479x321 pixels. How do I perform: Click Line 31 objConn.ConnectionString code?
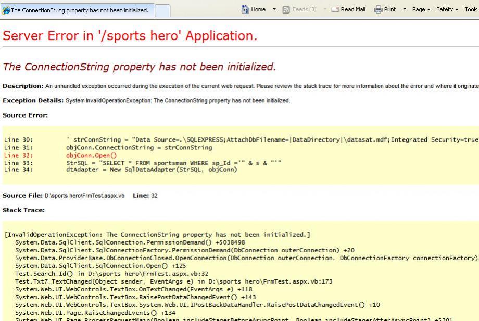click(x=108, y=148)
